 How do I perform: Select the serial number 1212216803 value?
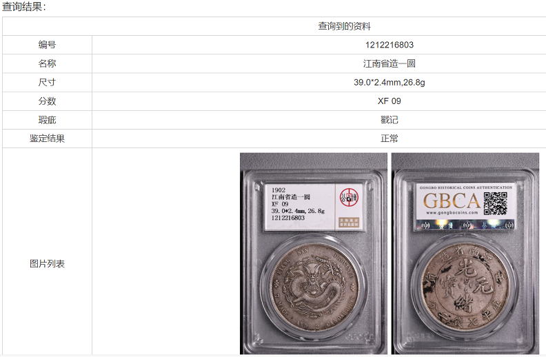point(390,45)
